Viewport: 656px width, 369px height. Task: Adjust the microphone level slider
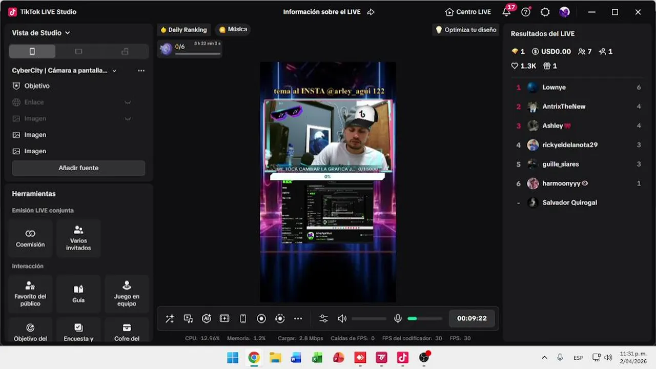pos(425,319)
